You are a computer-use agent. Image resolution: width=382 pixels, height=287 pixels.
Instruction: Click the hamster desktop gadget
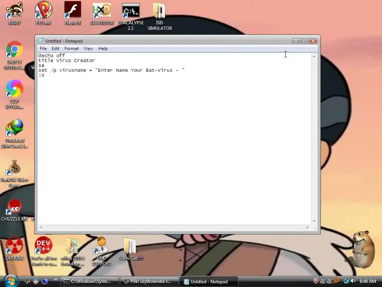tap(363, 249)
